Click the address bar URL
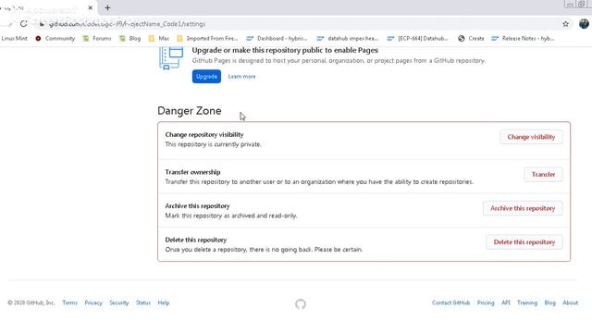592x333 pixels. (x=127, y=24)
